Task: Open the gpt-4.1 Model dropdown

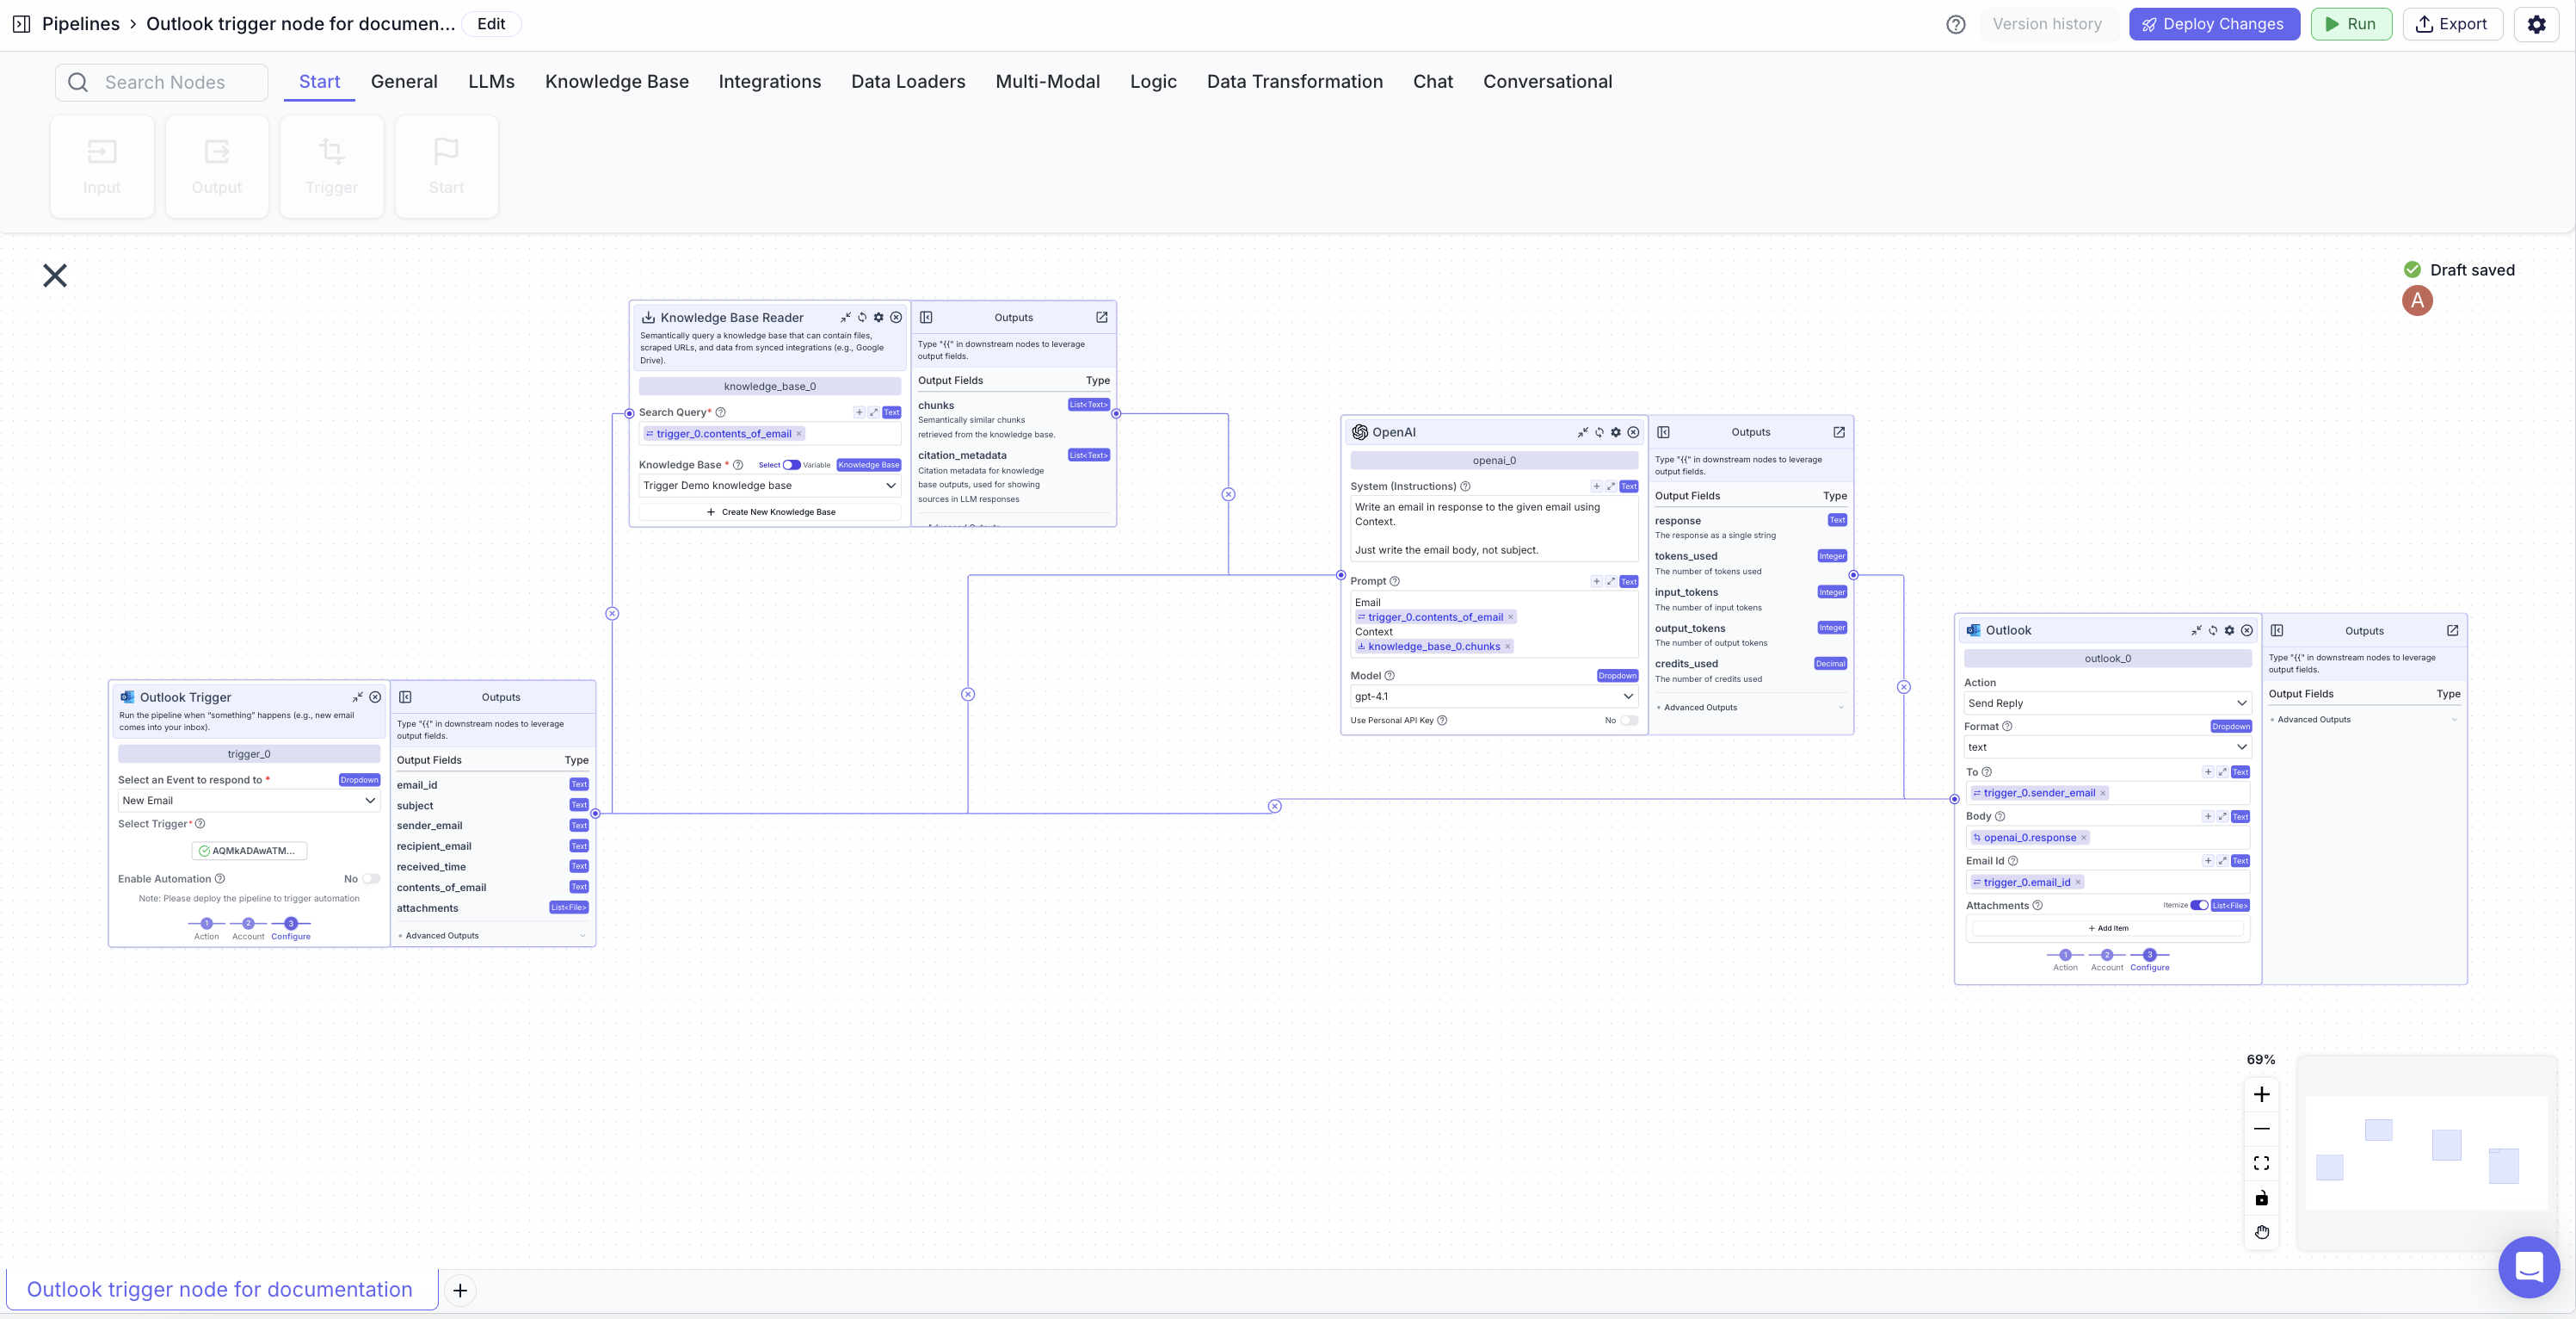Action: coord(1493,697)
